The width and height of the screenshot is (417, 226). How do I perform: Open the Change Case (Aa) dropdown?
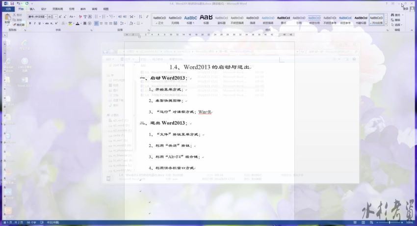click(x=72, y=17)
